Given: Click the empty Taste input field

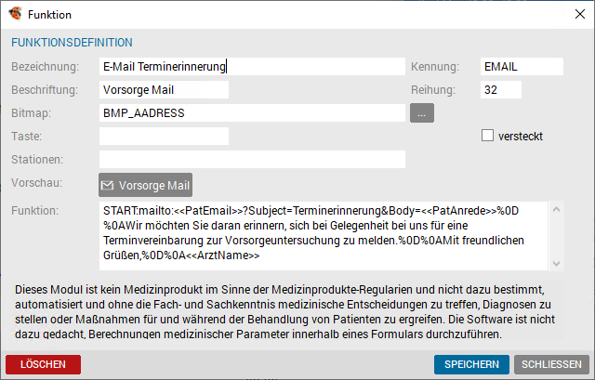Looking at the screenshot, I should [x=164, y=137].
